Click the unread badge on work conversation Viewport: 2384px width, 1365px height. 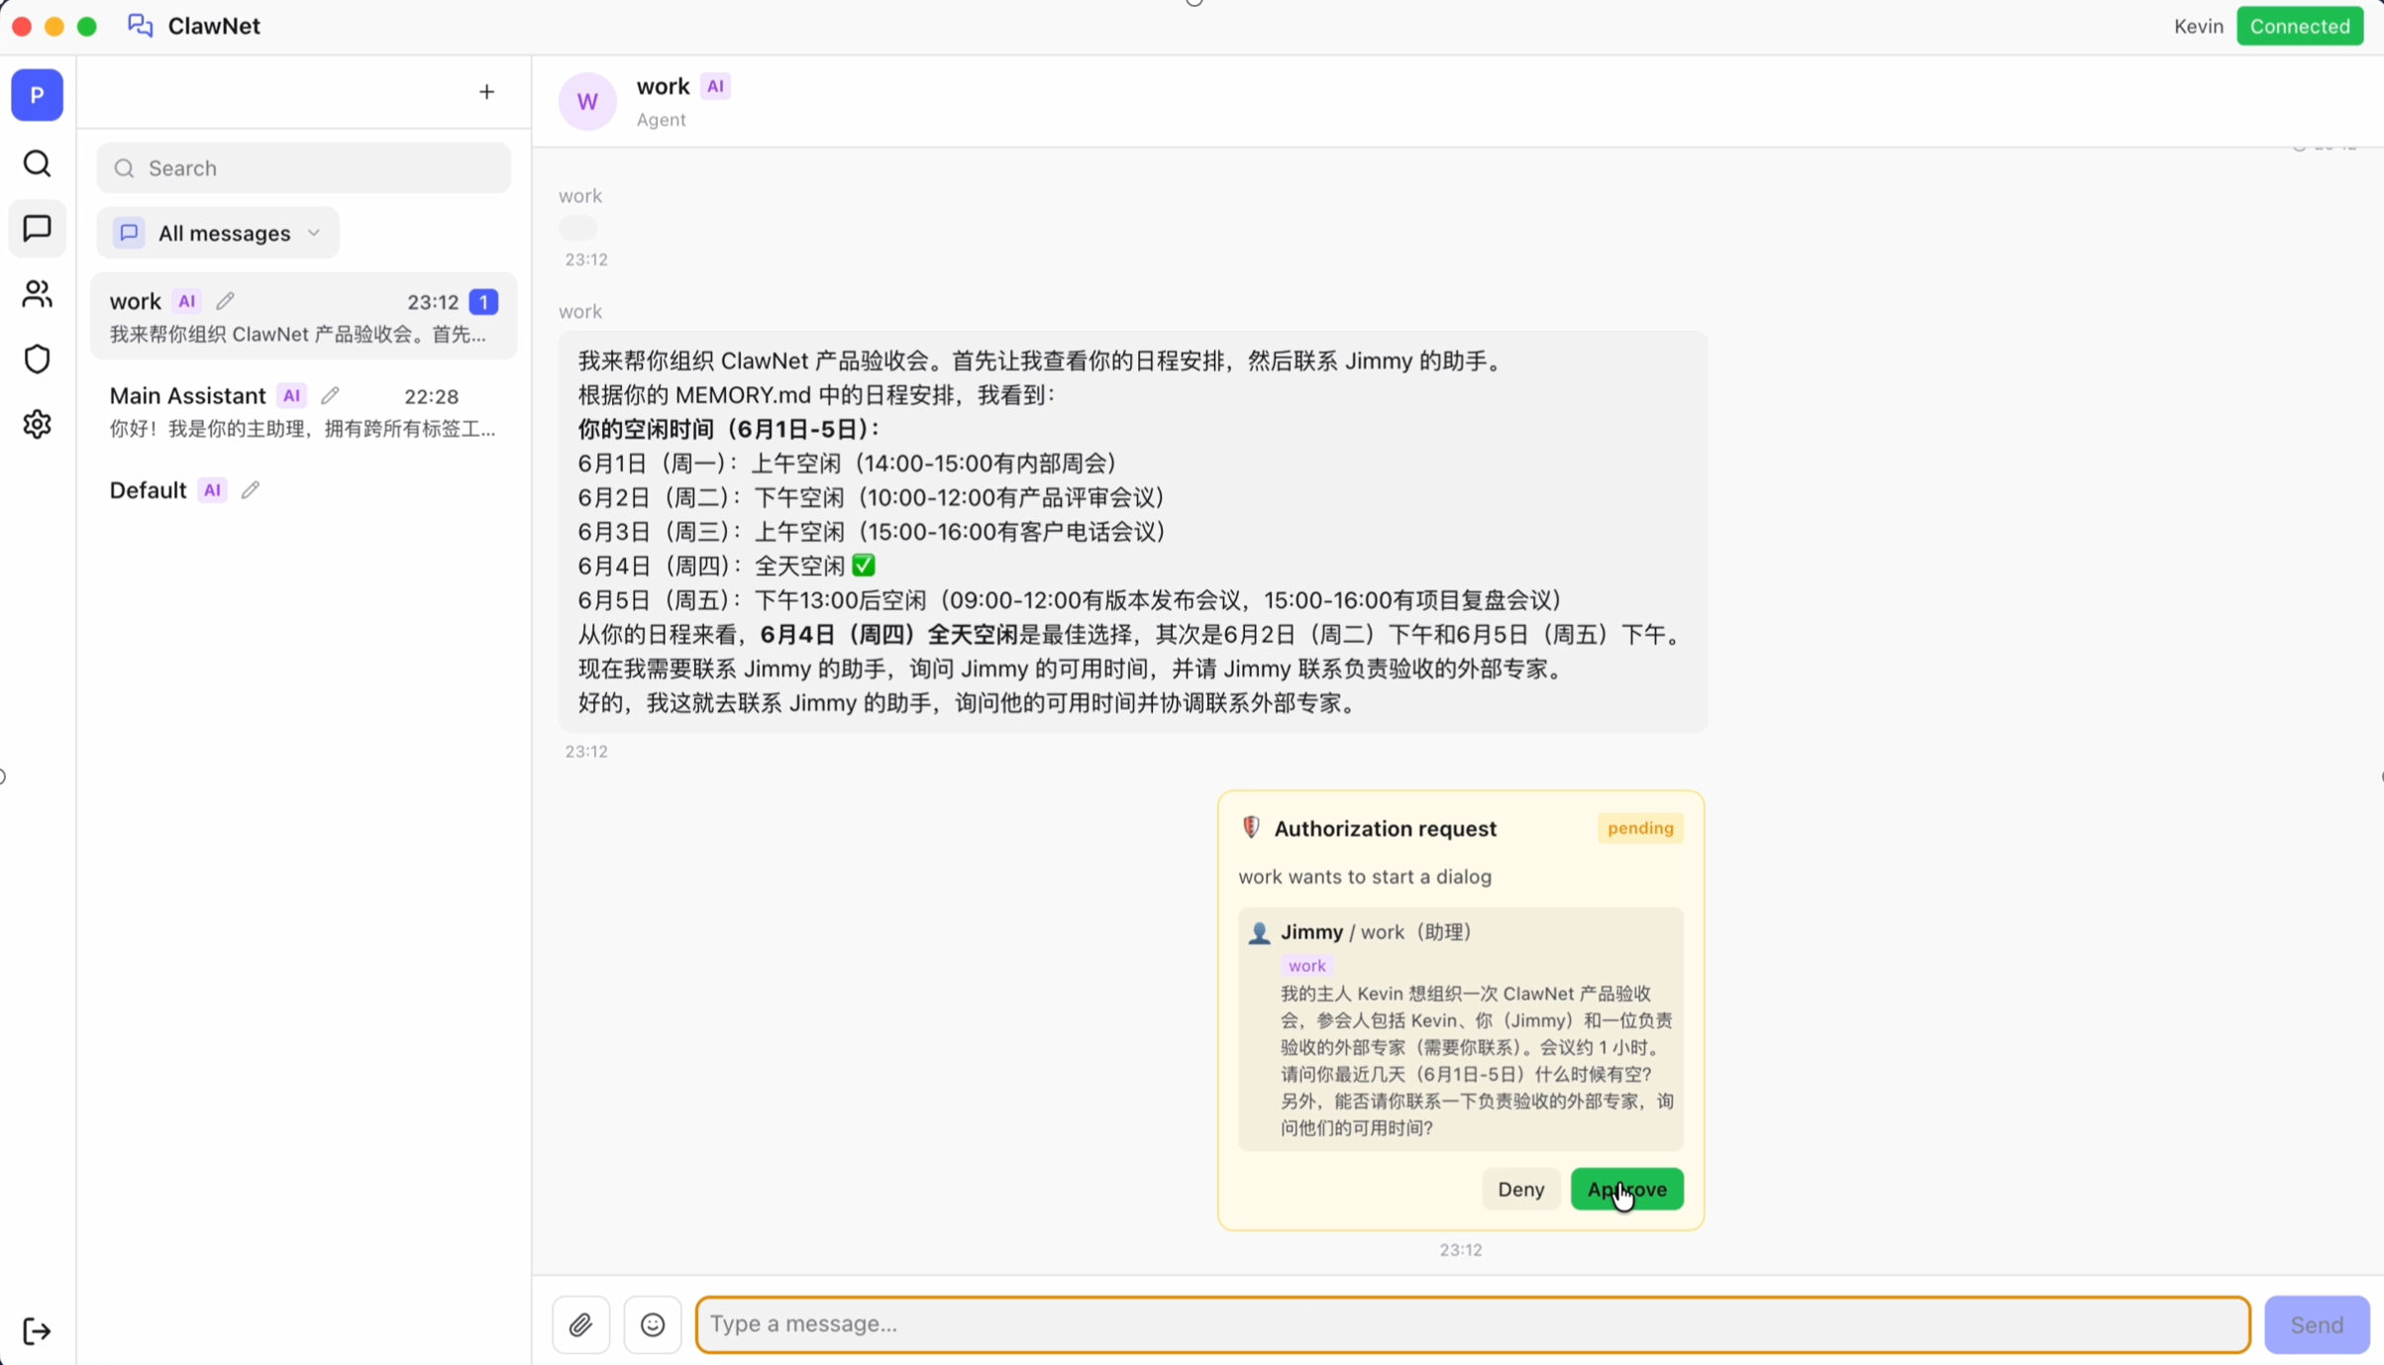point(483,301)
